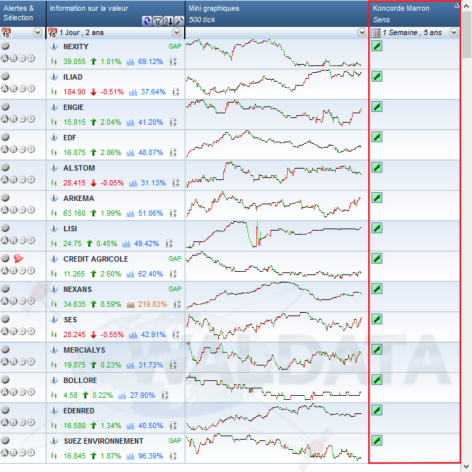472x472 pixels.
Task: Open CREDIT AGRICOLE stock name
Action: pos(96,259)
